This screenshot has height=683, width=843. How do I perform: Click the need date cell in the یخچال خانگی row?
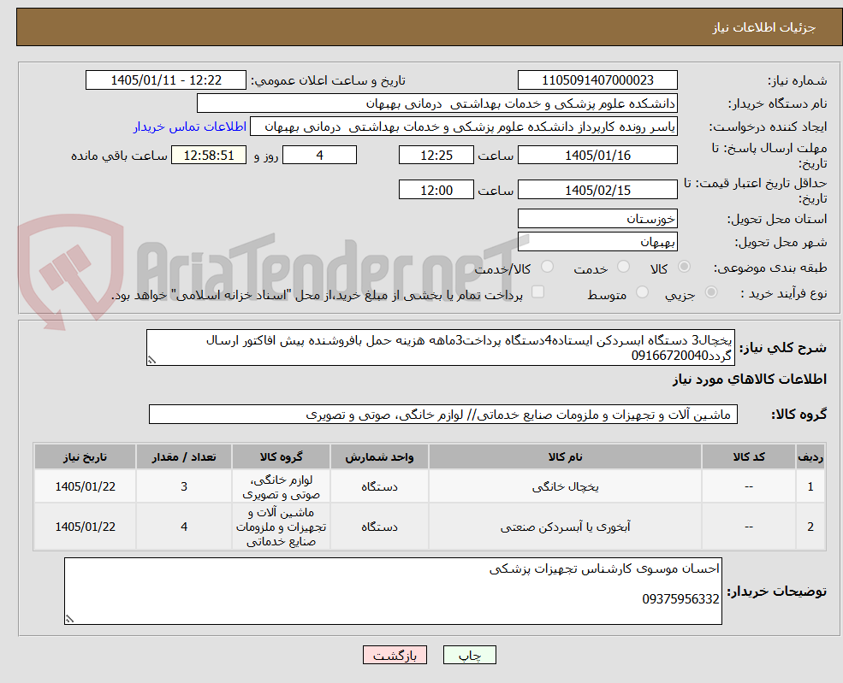point(85,486)
